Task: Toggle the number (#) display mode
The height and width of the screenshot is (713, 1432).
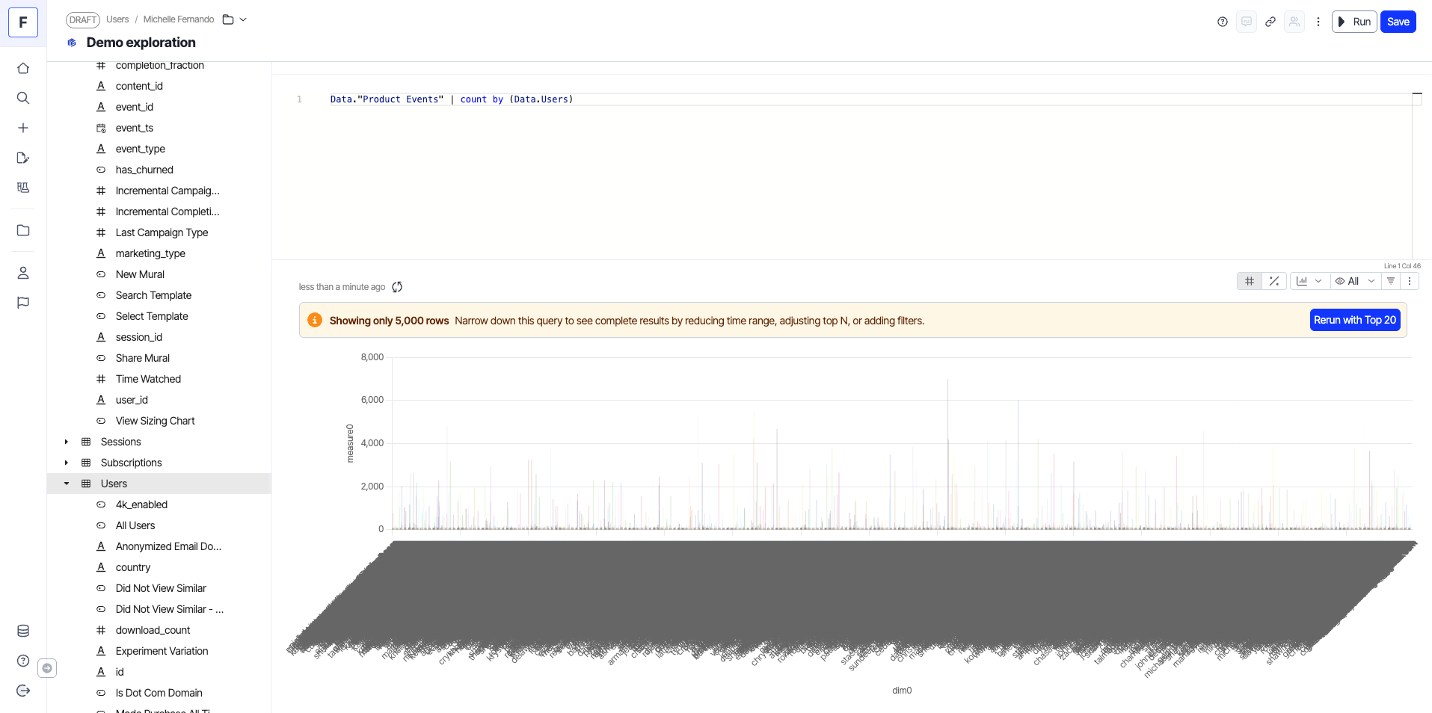Action: click(x=1250, y=281)
